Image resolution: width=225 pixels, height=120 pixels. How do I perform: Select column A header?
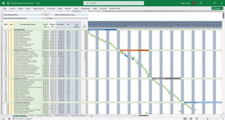click(6, 11)
